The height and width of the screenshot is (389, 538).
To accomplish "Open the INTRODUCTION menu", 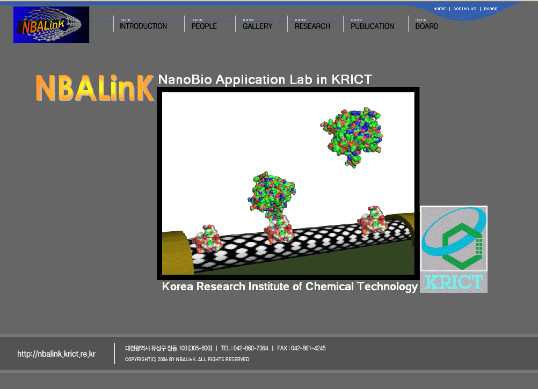I will coord(143,26).
